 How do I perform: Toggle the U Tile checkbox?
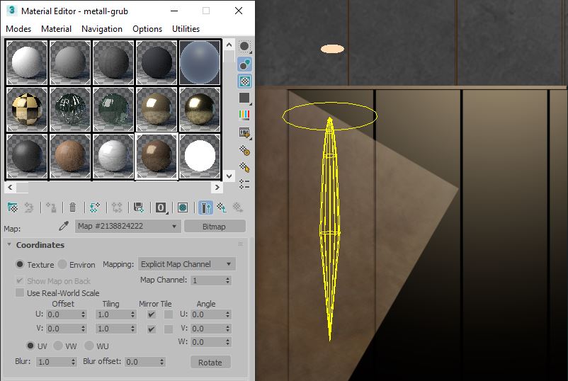click(x=169, y=314)
